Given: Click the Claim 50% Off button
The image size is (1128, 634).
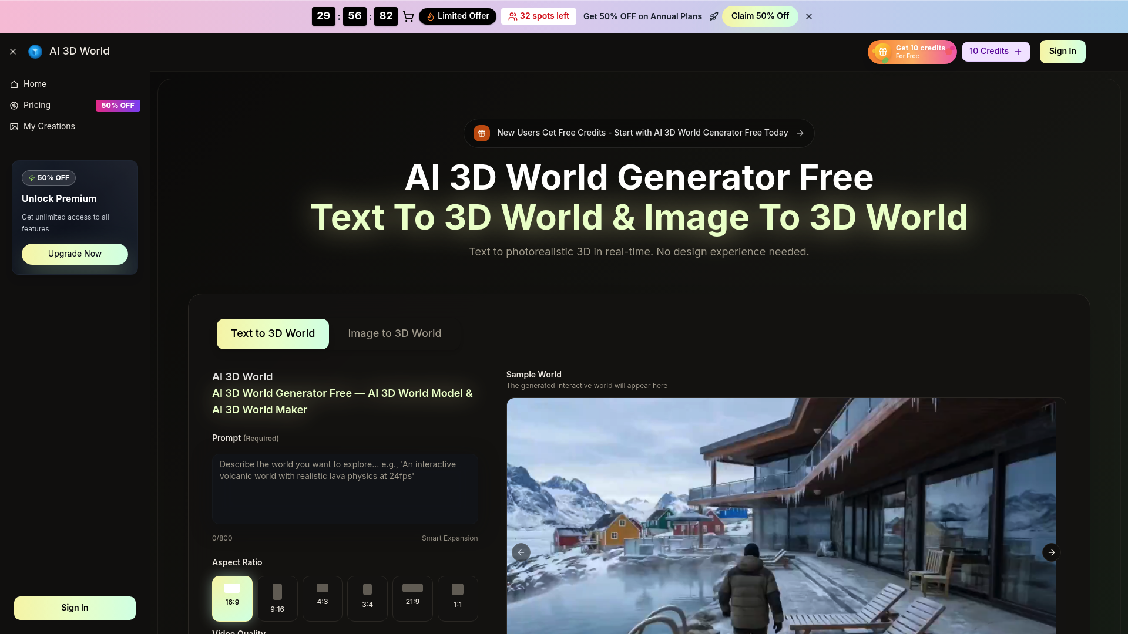Looking at the screenshot, I should coord(760,16).
